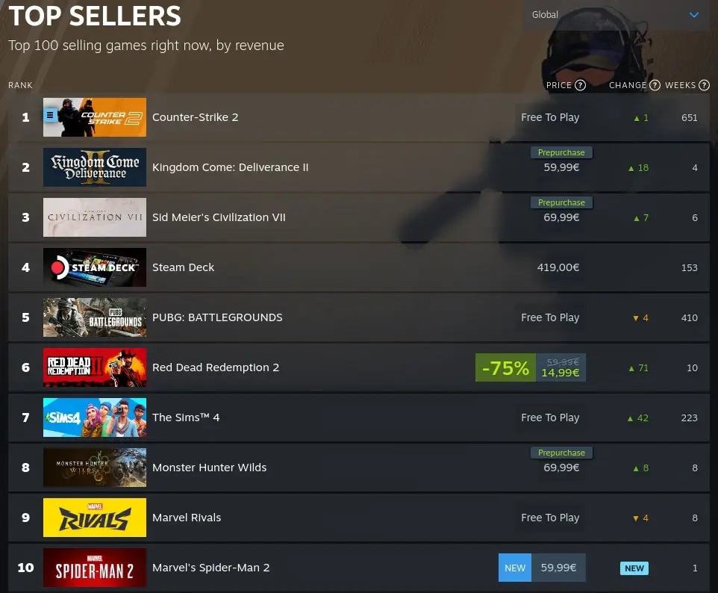This screenshot has width=718, height=593.
Task: Click the blue list icon on Counter-Strike 2 thumbnail
Action: (50, 115)
